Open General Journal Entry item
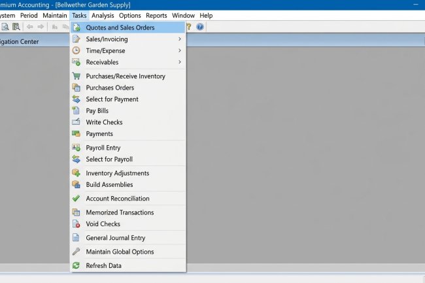This screenshot has width=425, height=283. [x=128, y=237]
